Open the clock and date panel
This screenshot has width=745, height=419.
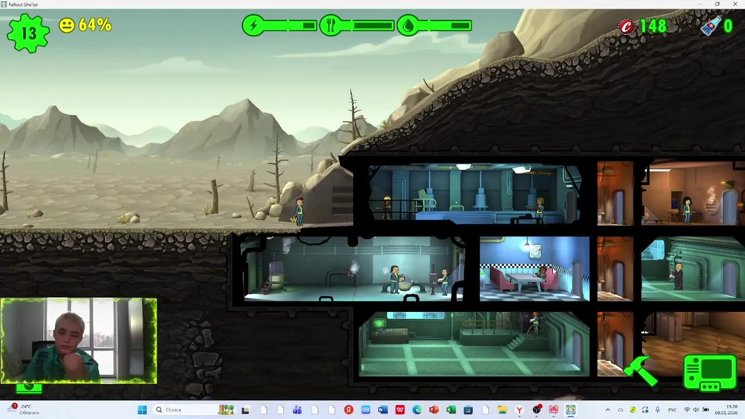pos(726,410)
